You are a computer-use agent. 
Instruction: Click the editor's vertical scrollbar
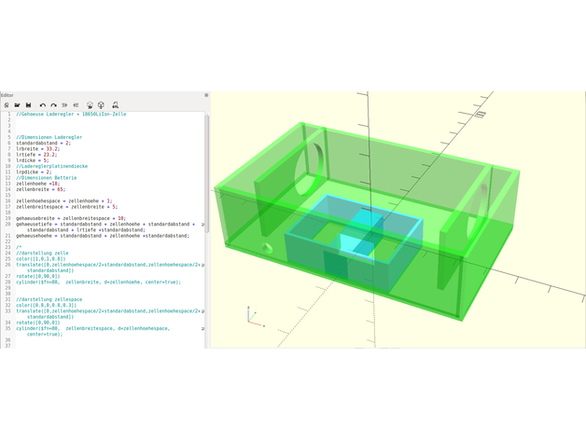pyautogui.click(x=207, y=224)
